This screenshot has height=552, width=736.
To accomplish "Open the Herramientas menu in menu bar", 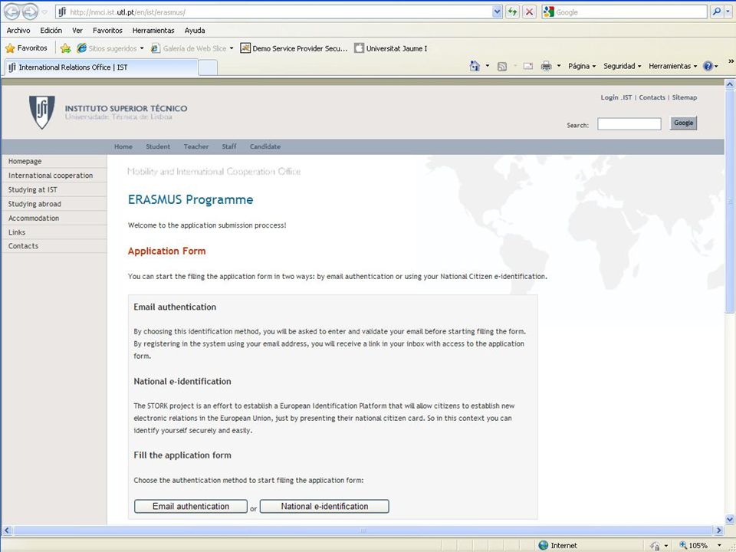I will [x=153, y=30].
